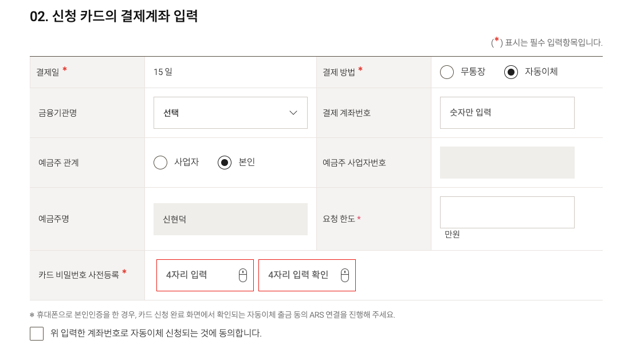The height and width of the screenshot is (352, 644).
Task: Click the disabled 예금주 사업자번호 field
Action: pyautogui.click(x=507, y=163)
